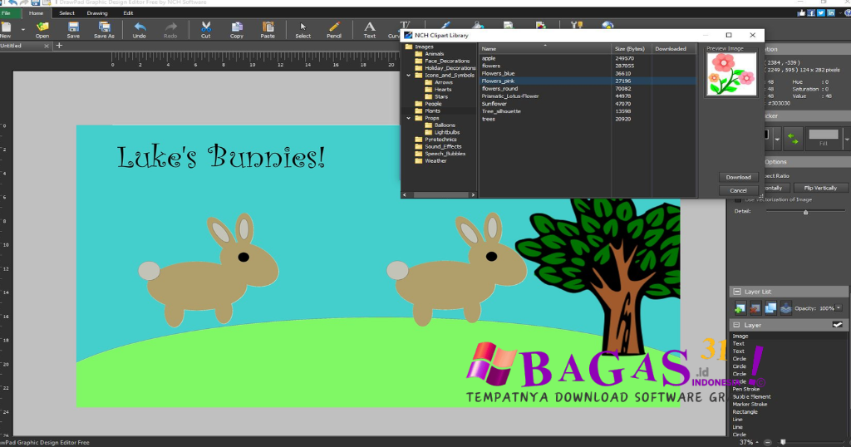The image size is (851, 447).
Task: Enable Use Vectorization of Image checkbox
Action: click(x=738, y=199)
